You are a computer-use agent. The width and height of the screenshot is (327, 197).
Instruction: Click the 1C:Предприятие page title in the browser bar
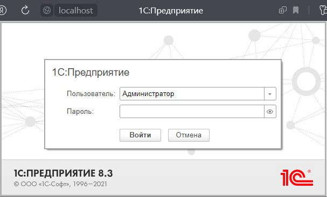171,10
